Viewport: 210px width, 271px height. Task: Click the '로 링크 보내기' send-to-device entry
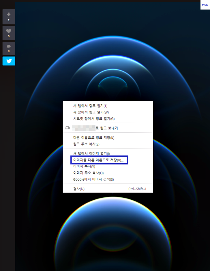click(x=108, y=128)
